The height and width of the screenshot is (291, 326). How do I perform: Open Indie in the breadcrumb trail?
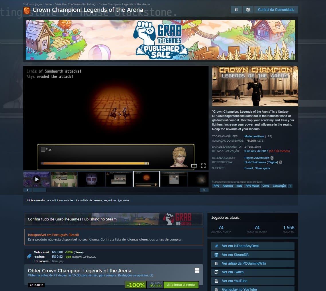(48, 4)
